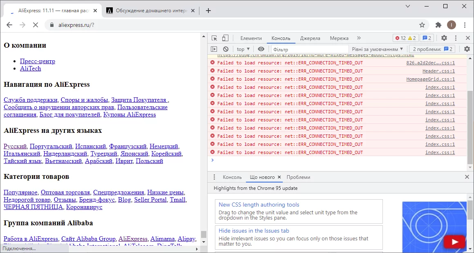474x253 pixels.
Task: Bookmark this page with the star icon
Action: (422, 25)
